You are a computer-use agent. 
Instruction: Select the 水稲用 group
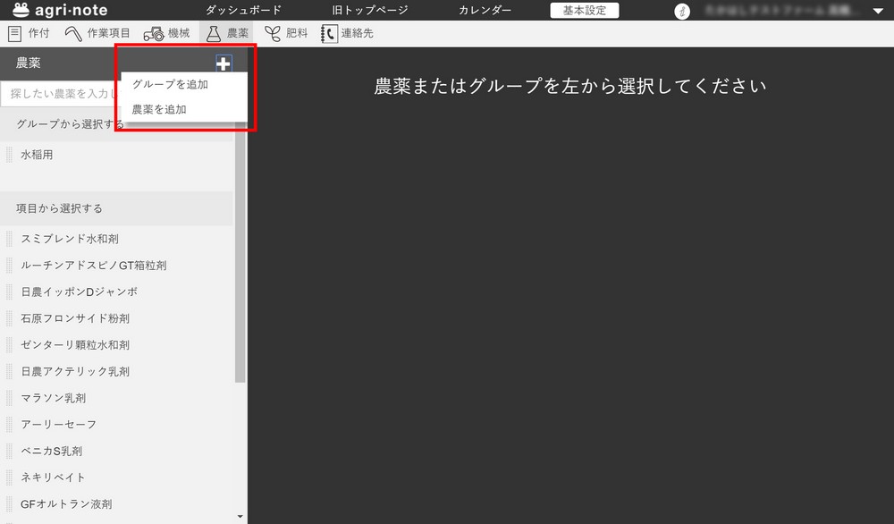click(38, 155)
